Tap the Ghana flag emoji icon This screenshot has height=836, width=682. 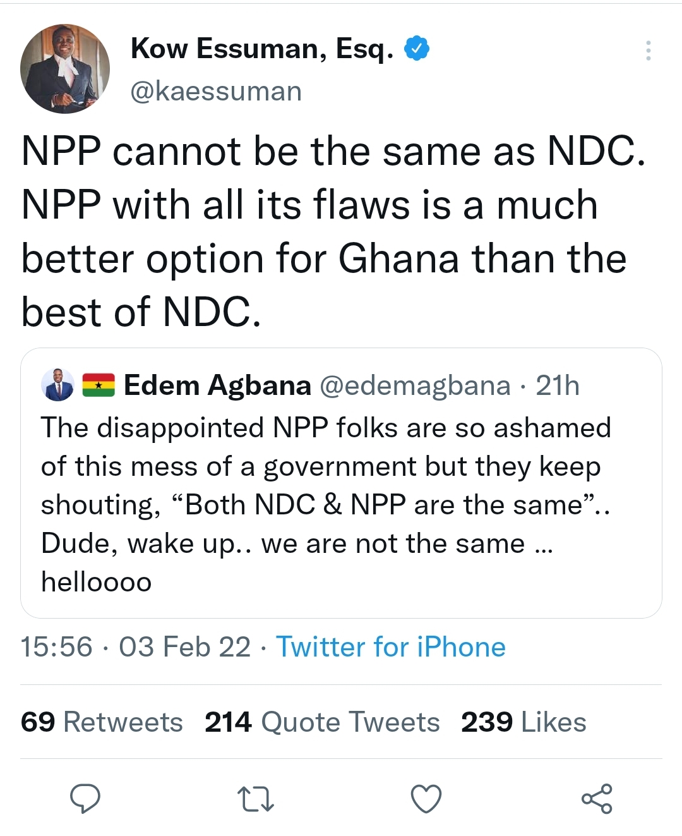click(99, 385)
